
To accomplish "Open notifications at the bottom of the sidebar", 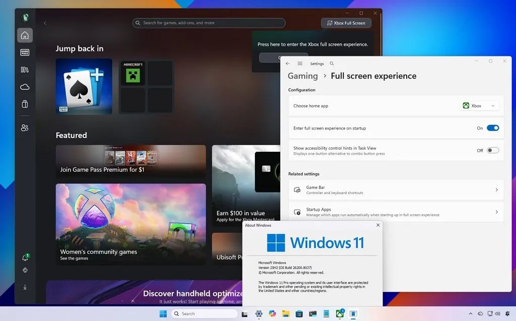I will pyautogui.click(x=24, y=256).
